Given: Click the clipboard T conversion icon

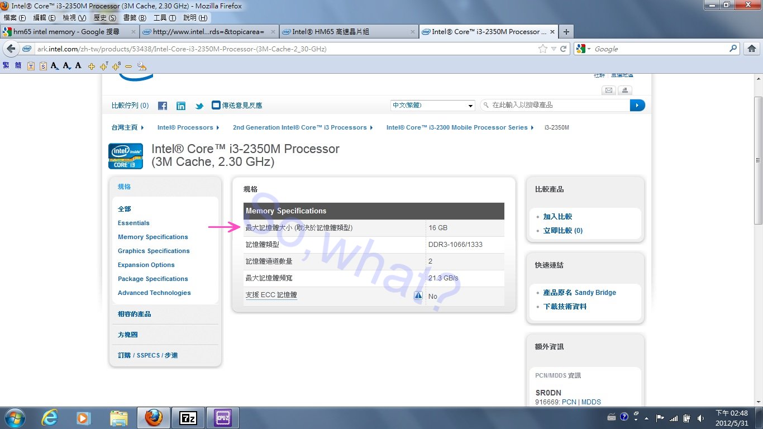Looking at the screenshot, I should coord(31,66).
